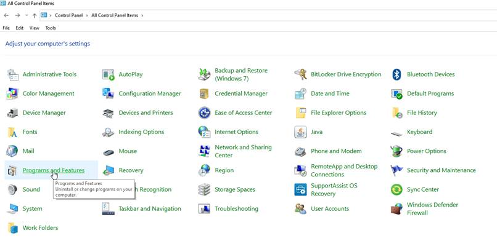Viewport: 497px width, 241px height.
Task: Click the Keyboard icon
Action: click(396, 133)
